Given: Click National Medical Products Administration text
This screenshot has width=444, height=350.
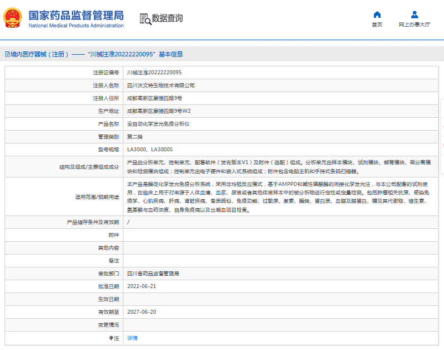Looking at the screenshot, I should click(76, 26).
